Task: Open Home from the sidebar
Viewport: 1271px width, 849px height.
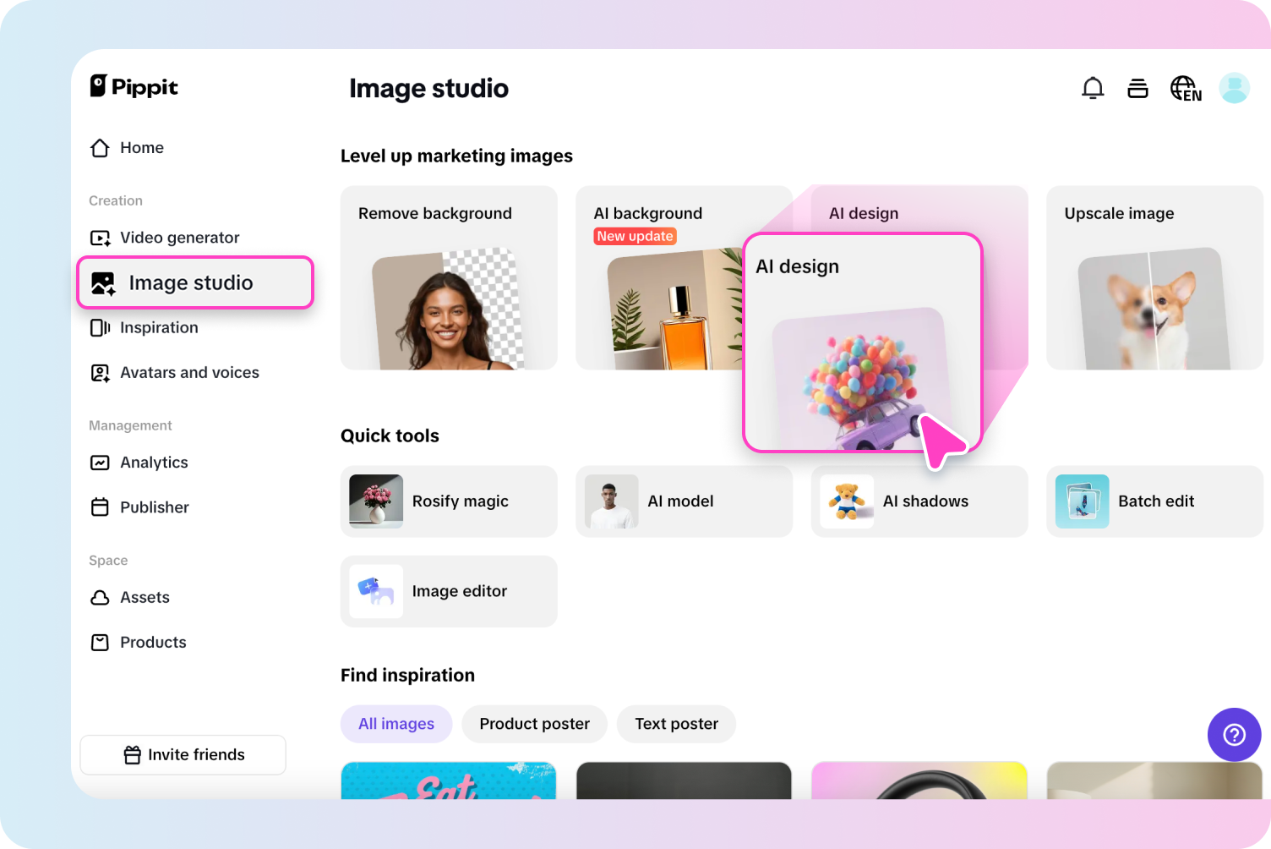Action: [x=142, y=147]
